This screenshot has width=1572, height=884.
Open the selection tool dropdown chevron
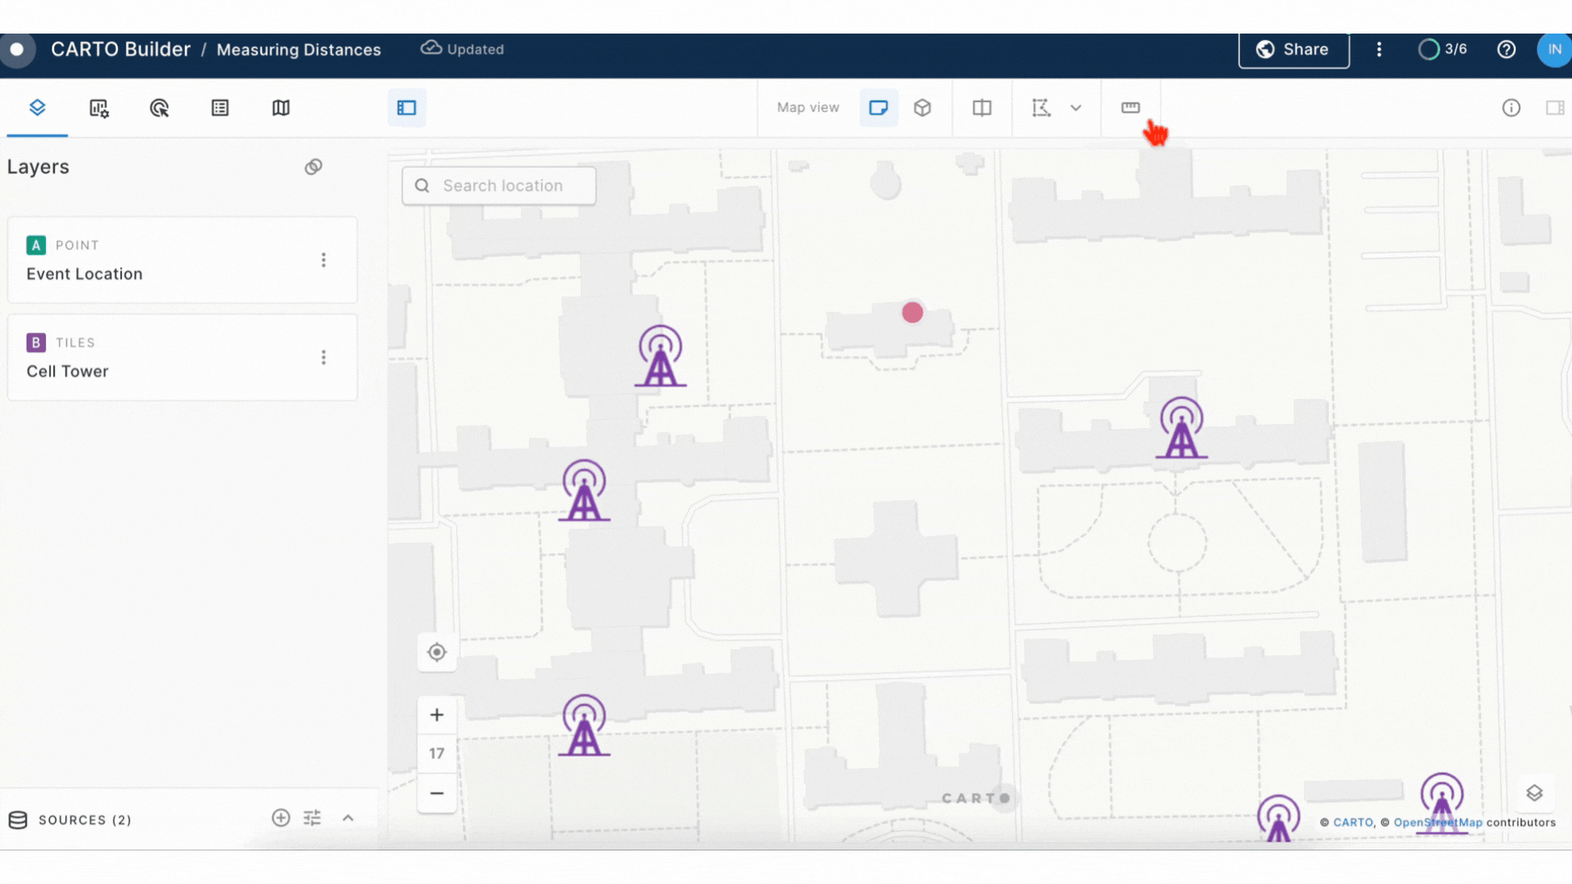[1076, 107]
